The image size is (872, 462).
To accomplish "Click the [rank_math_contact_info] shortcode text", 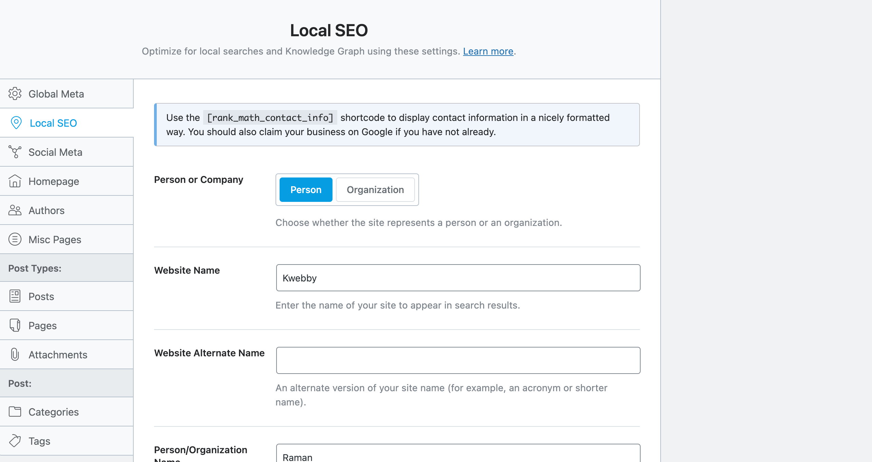I will click(270, 118).
